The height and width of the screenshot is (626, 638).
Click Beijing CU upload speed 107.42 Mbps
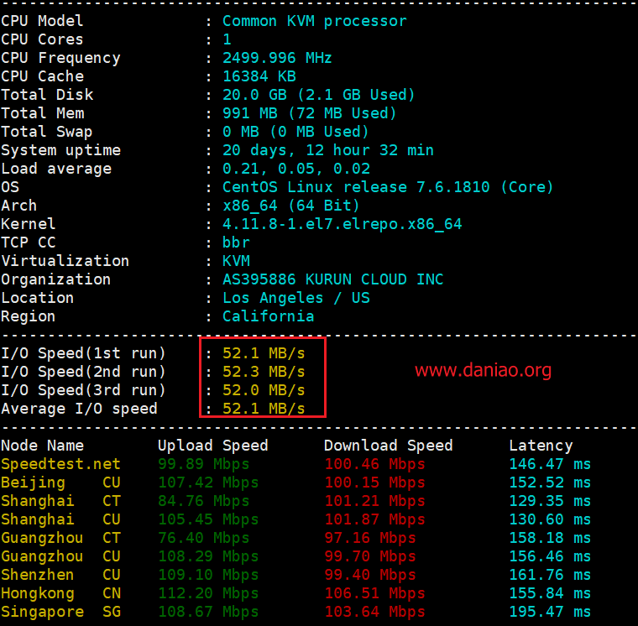pos(207,483)
